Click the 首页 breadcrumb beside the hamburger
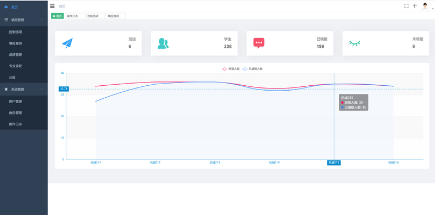Screen dimensions: 435x215 (x=63, y=7)
